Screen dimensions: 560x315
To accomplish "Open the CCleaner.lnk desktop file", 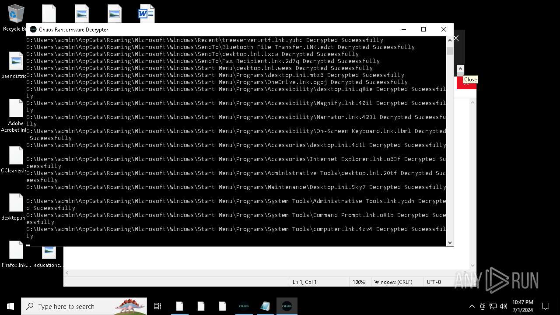I will pyautogui.click(x=16, y=160).
